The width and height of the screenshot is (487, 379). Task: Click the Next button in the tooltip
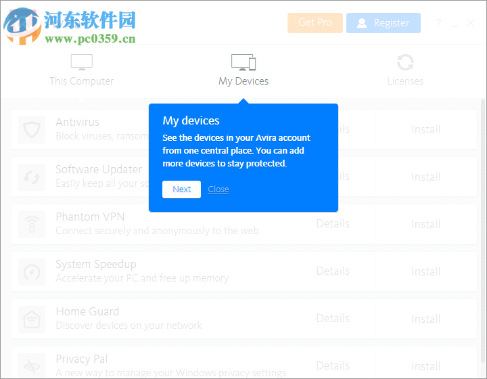[181, 189]
